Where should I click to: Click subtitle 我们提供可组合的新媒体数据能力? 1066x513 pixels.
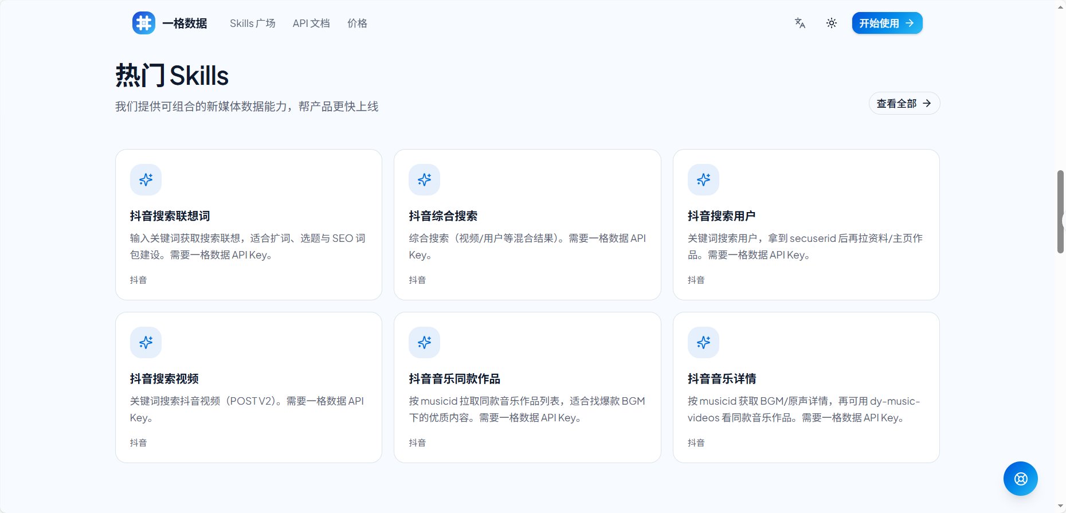click(246, 107)
